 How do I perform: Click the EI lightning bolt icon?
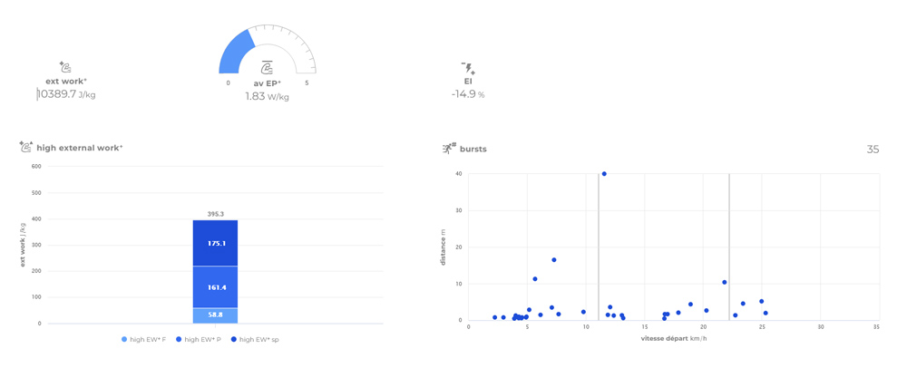click(468, 68)
